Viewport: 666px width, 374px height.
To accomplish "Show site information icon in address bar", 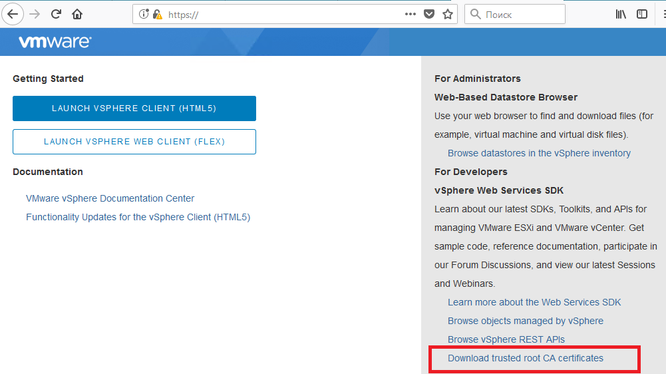I will click(x=144, y=15).
